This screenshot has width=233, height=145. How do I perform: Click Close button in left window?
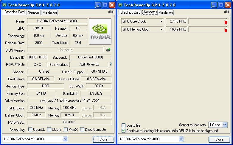pos(103,139)
